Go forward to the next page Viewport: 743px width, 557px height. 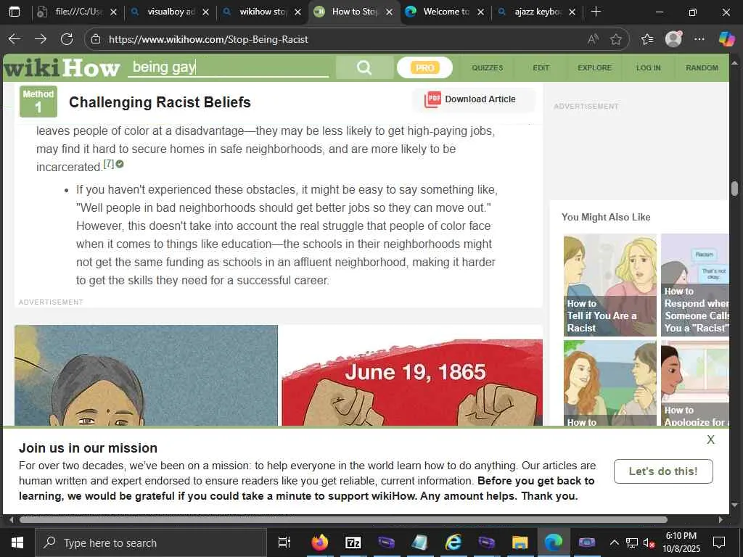[x=41, y=39]
